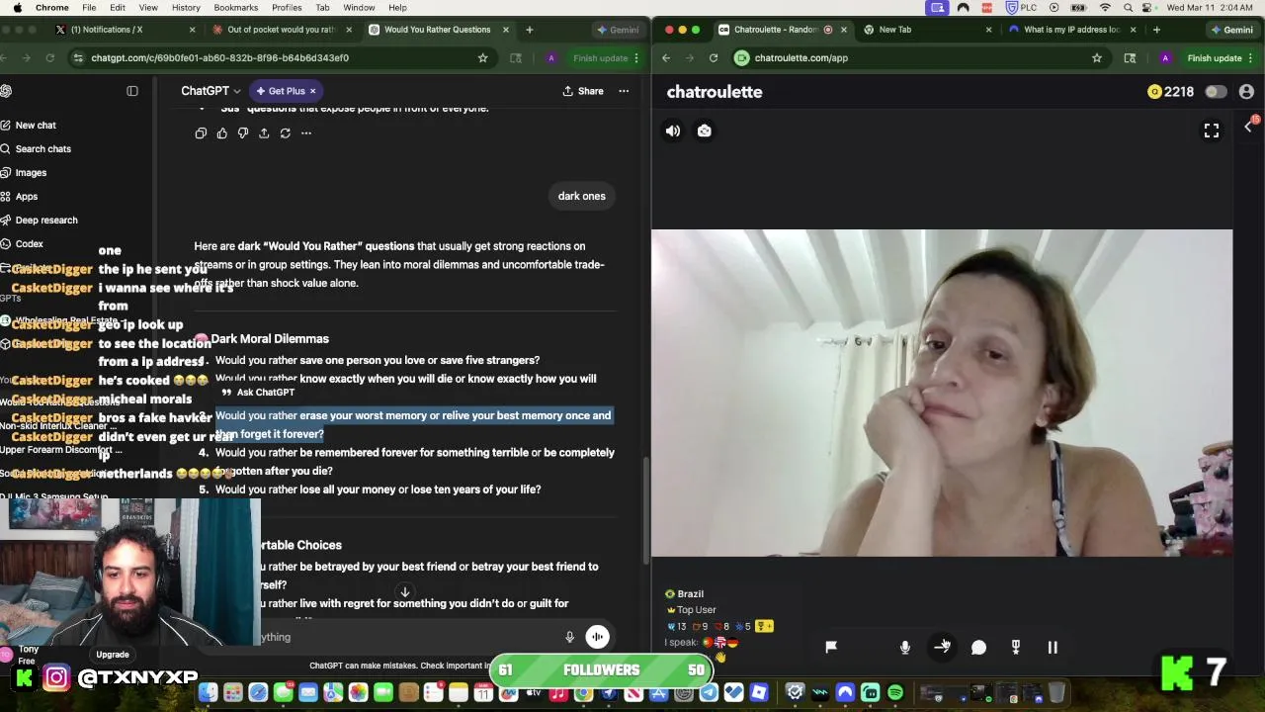The height and width of the screenshot is (712, 1265).
Task: Open the Profiles menu in menu bar
Action: tap(287, 8)
